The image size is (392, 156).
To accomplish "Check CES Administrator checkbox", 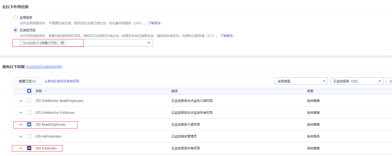I will click(29, 136).
